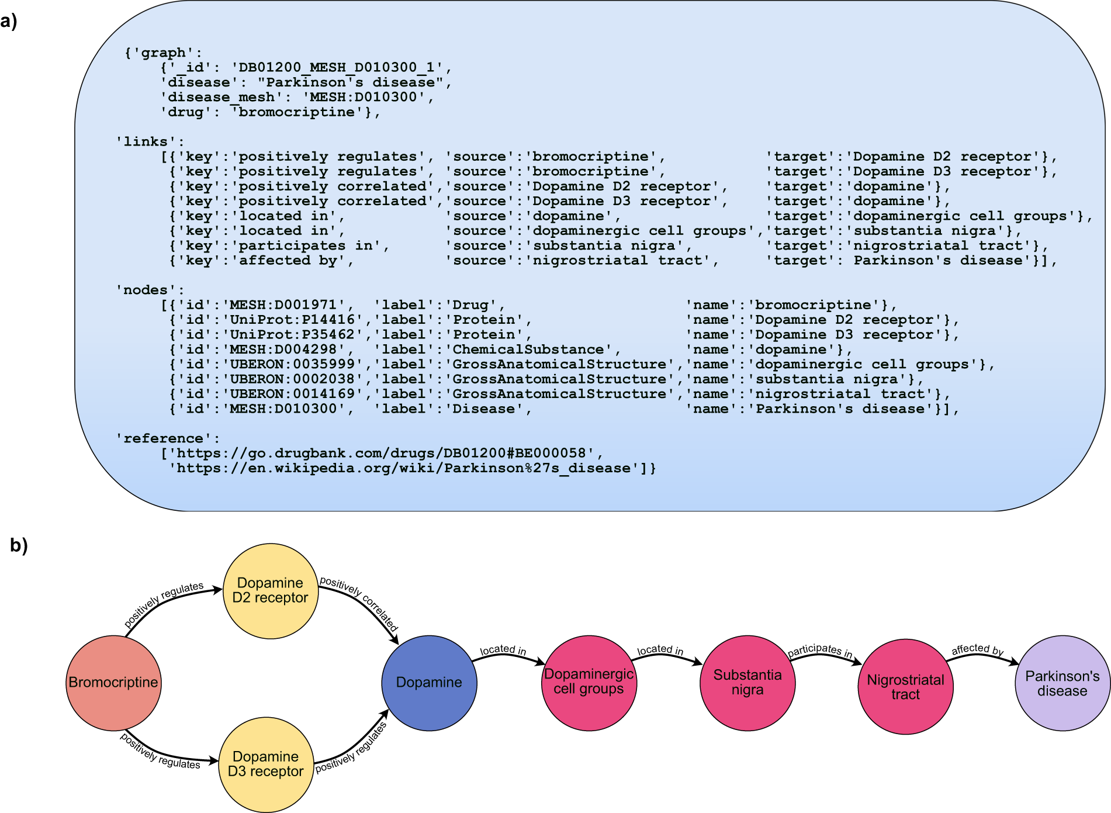Click the "affected by" edge label in diagram
This screenshot has width=1111, height=813.
(977, 649)
